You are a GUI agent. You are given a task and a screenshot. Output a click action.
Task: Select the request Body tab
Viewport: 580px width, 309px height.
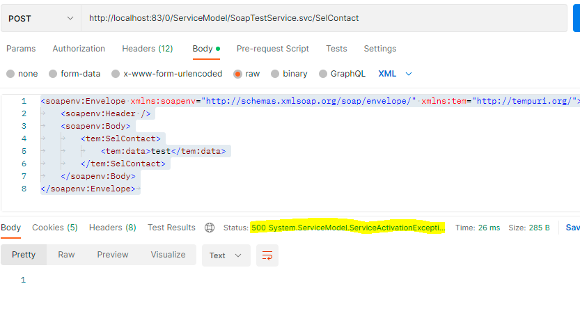(206, 49)
